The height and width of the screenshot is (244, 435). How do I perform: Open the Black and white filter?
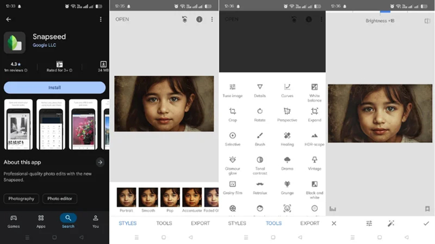coord(314,190)
